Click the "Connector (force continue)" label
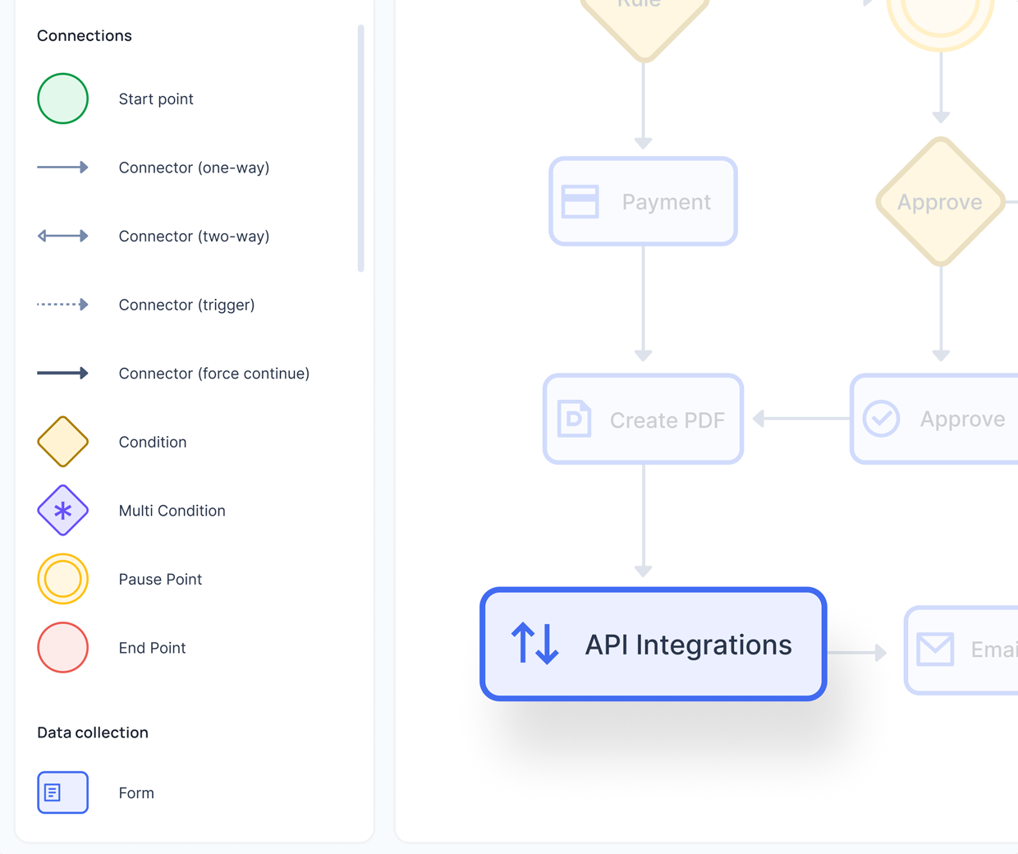 click(214, 374)
